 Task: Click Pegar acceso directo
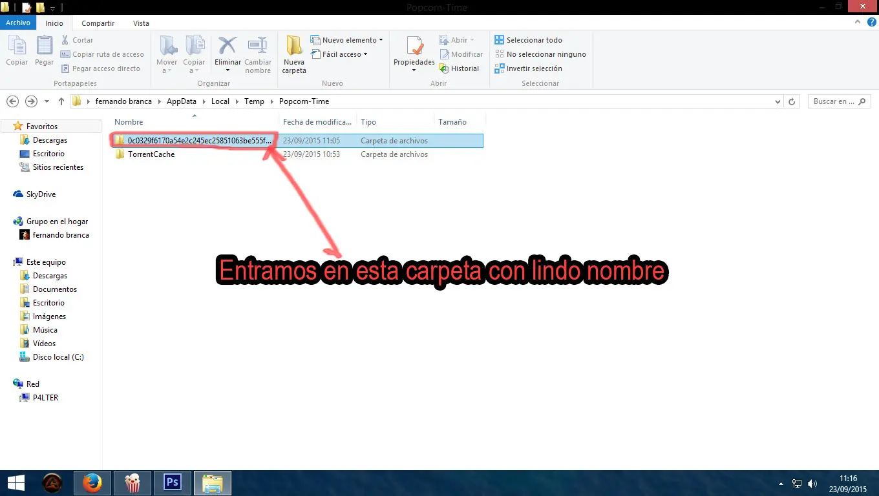click(101, 68)
